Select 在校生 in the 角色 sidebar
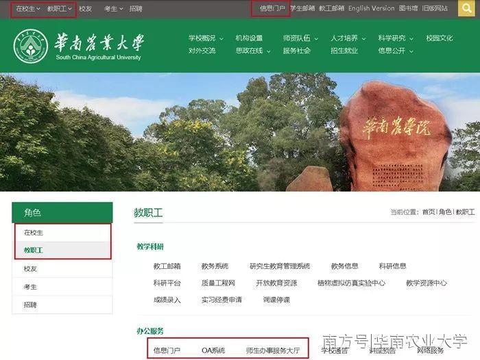The width and height of the screenshot is (480, 360). [x=34, y=233]
